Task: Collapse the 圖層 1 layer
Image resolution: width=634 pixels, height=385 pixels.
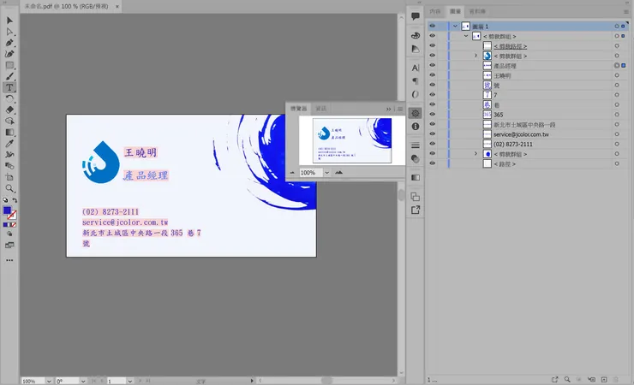Action: click(x=455, y=27)
